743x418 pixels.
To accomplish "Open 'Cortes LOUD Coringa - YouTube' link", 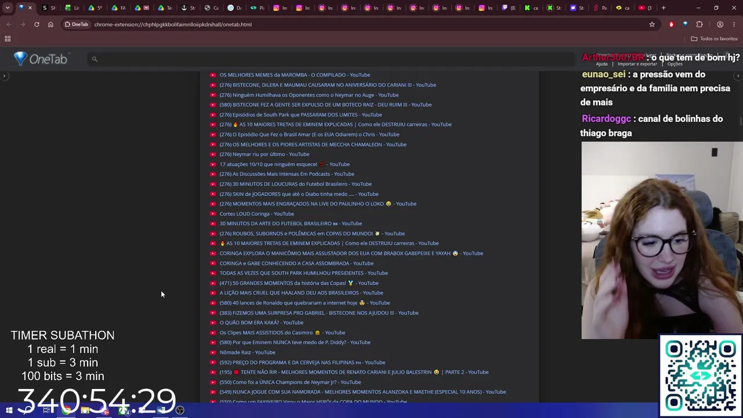I will pos(257,214).
